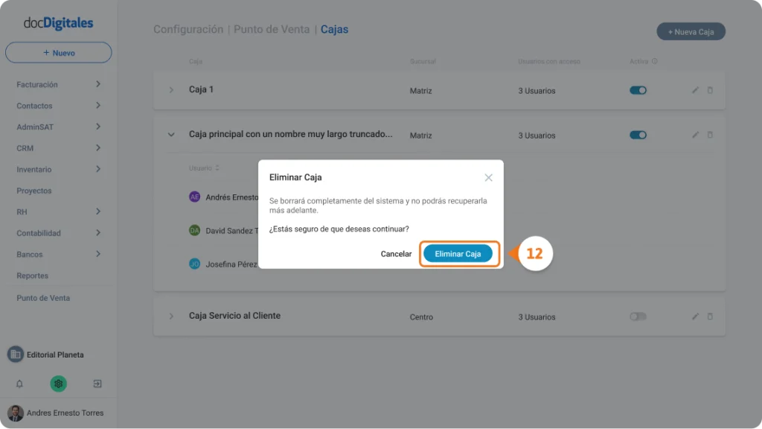762x429 pixels.
Task: Expand the Caja 1 row chevron
Action: tap(171, 90)
